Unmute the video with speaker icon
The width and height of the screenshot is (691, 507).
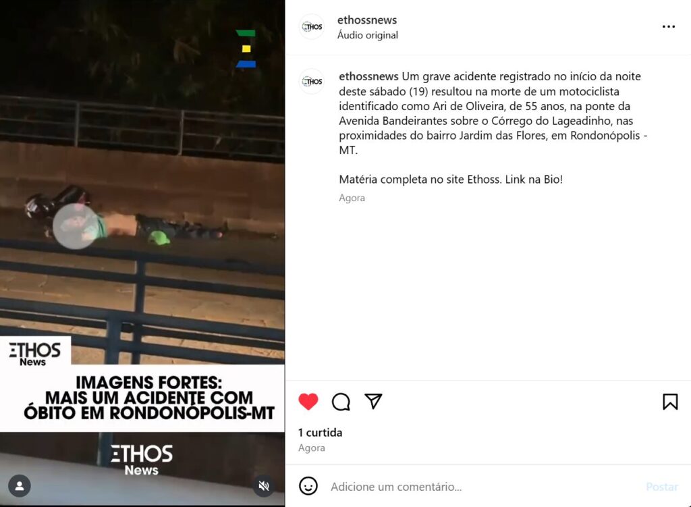tap(264, 486)
